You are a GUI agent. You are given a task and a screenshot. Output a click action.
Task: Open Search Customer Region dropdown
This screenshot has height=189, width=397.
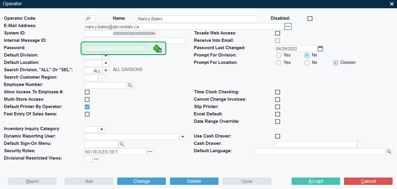[102, 78]
